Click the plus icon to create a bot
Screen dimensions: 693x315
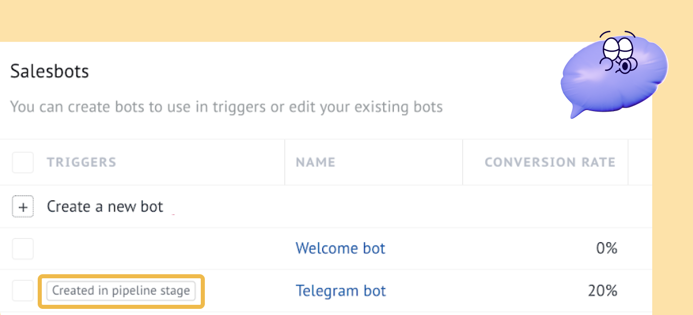23,207
